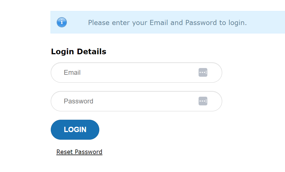Click the "Please enter your Email" message

[167, 22]
